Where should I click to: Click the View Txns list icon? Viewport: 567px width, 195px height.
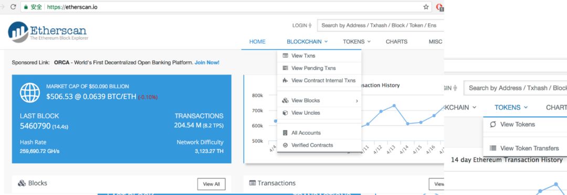285,56
